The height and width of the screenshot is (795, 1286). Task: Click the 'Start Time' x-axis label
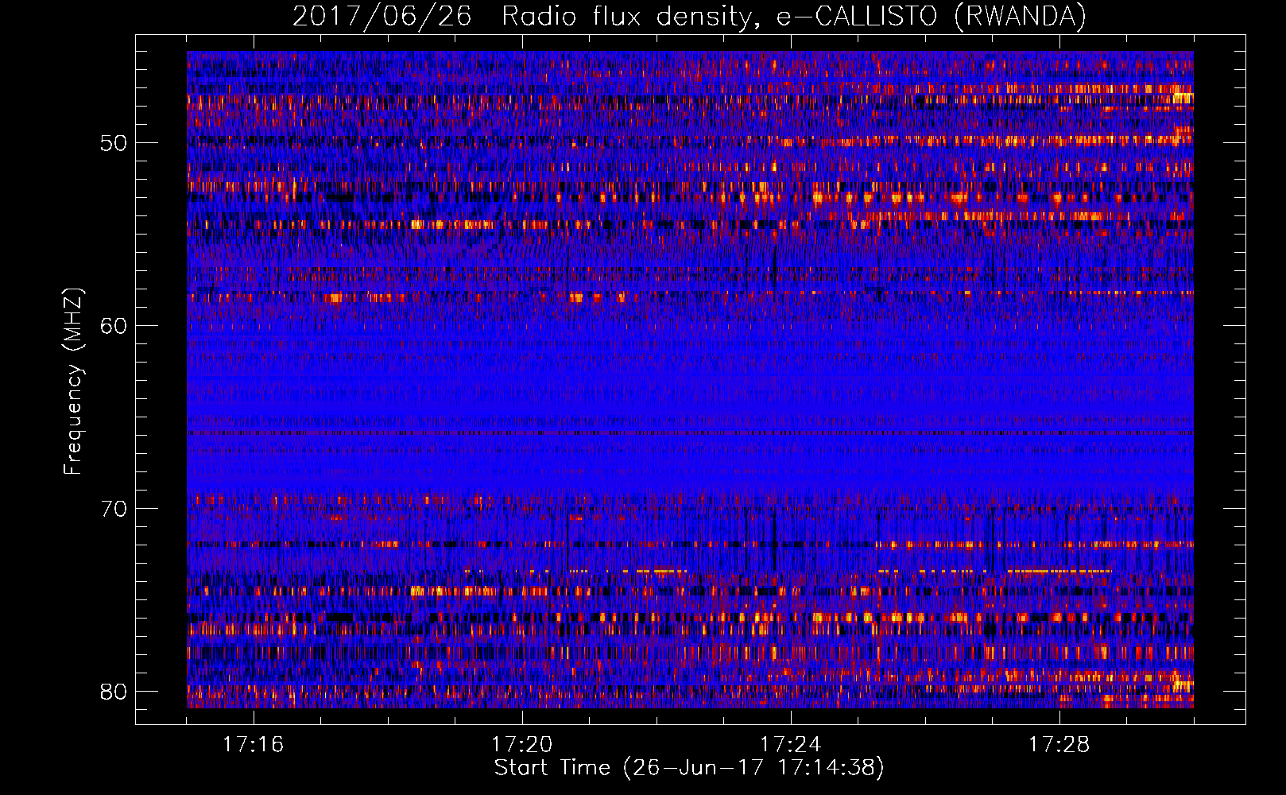point(689,768)
